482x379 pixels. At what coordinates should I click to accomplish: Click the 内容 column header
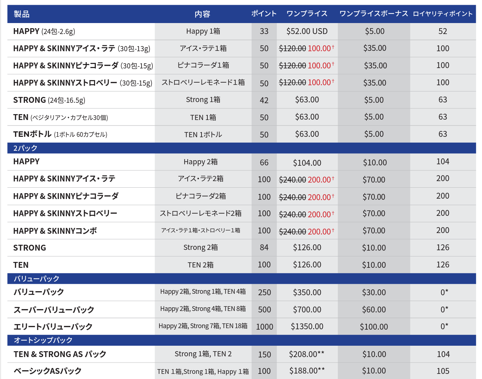pos(202,14)
